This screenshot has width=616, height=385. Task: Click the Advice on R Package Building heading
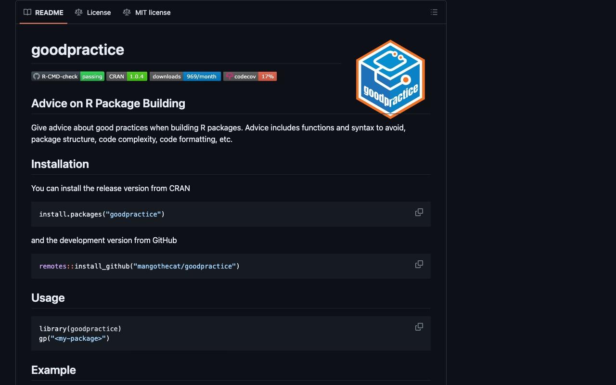108,103
